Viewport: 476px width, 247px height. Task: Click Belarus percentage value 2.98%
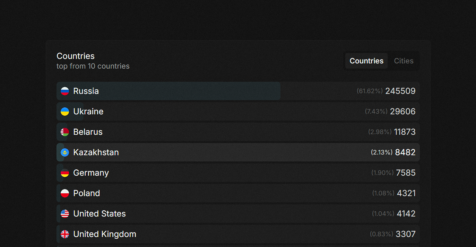380,132
